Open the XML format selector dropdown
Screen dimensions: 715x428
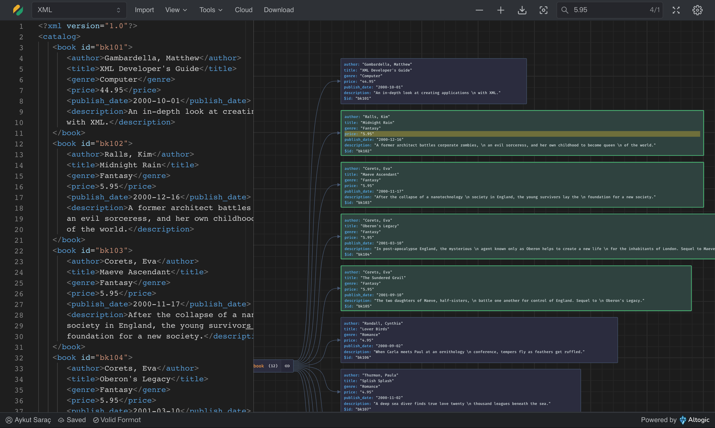79,10
